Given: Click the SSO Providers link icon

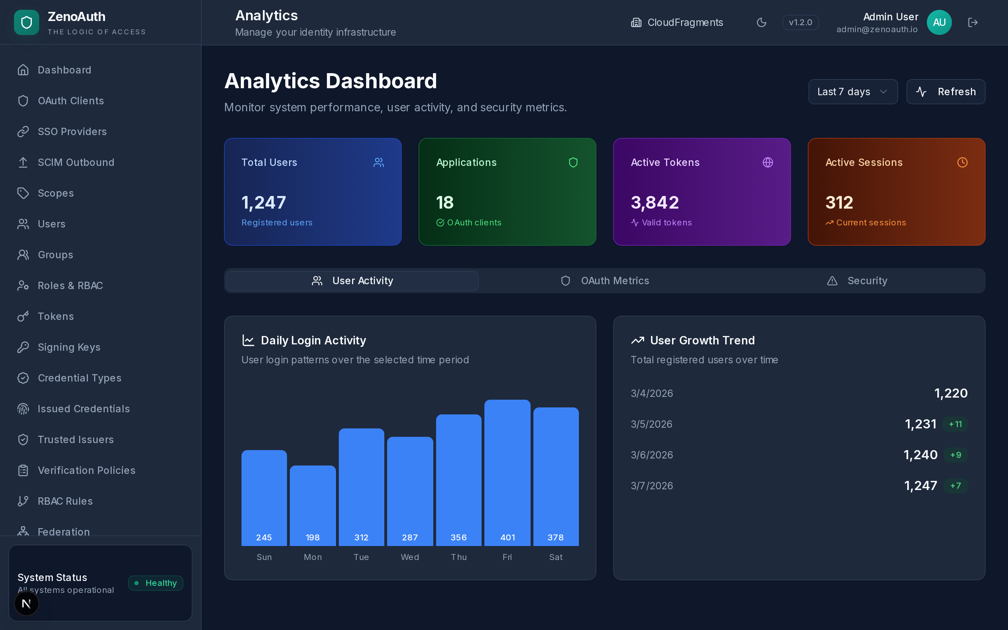Looking at the screenshot, I should pos(23,131).
